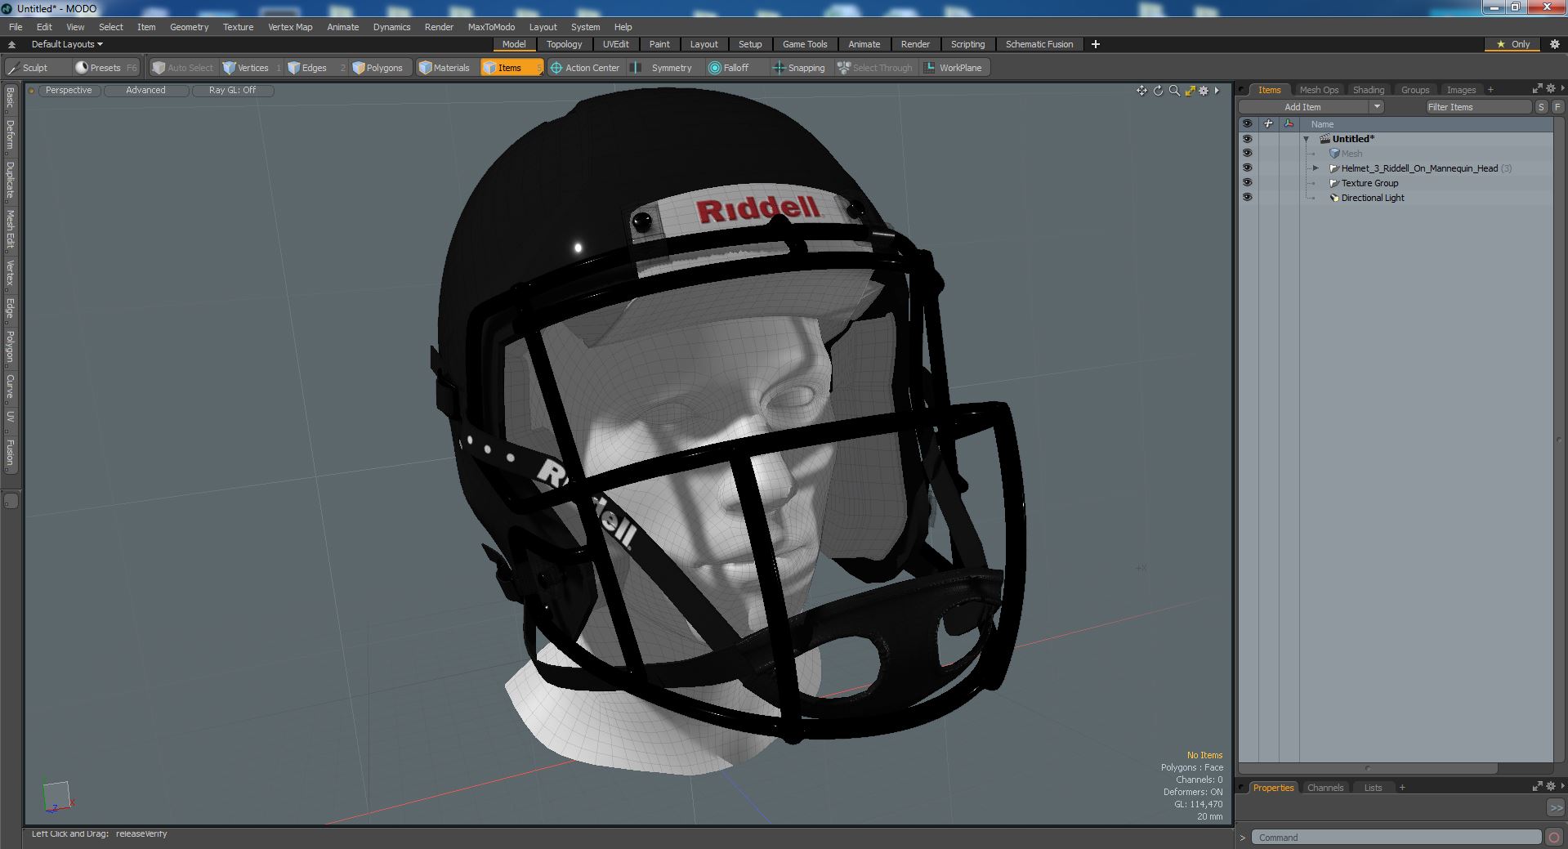Viewport: 1568px width, 849px height.
Task: Open the Action Center options
Action: click(x=585, y=68)
